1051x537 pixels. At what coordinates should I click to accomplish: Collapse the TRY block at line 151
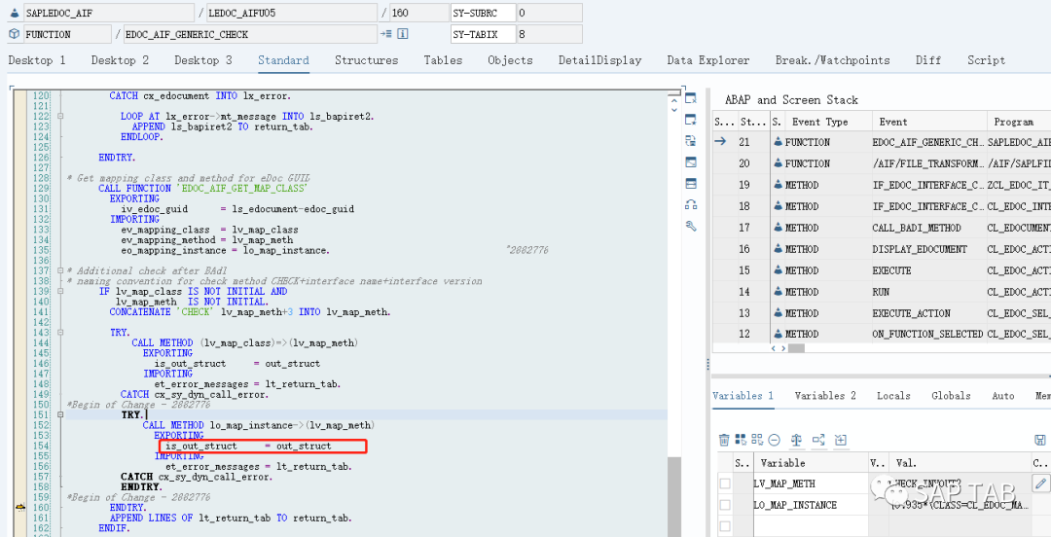coord(61,415)
